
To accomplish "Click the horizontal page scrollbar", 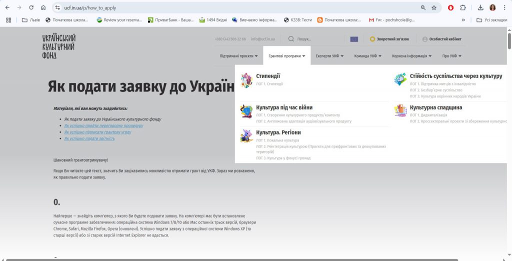I will click(x=232, y=259).
